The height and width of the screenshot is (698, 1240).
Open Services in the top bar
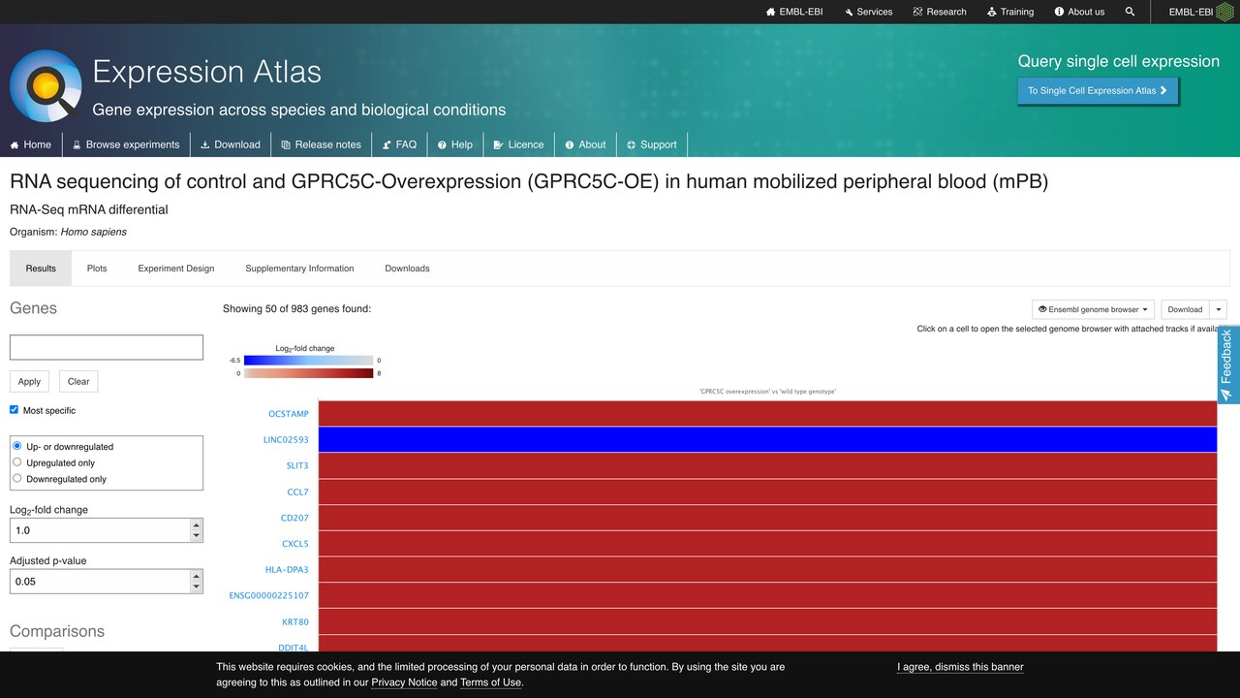[868, 12]
